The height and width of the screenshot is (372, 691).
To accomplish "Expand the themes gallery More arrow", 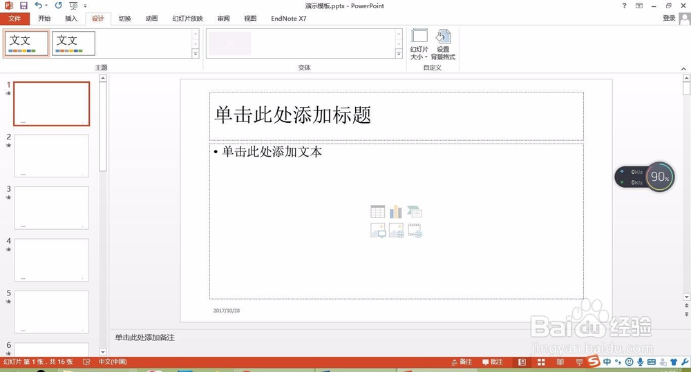I will (196, 54).
